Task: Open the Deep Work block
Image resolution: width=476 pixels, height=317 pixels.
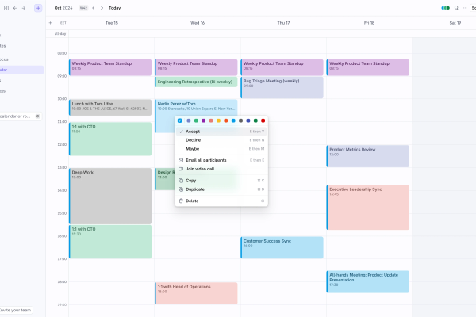Action: pos(110,196)
